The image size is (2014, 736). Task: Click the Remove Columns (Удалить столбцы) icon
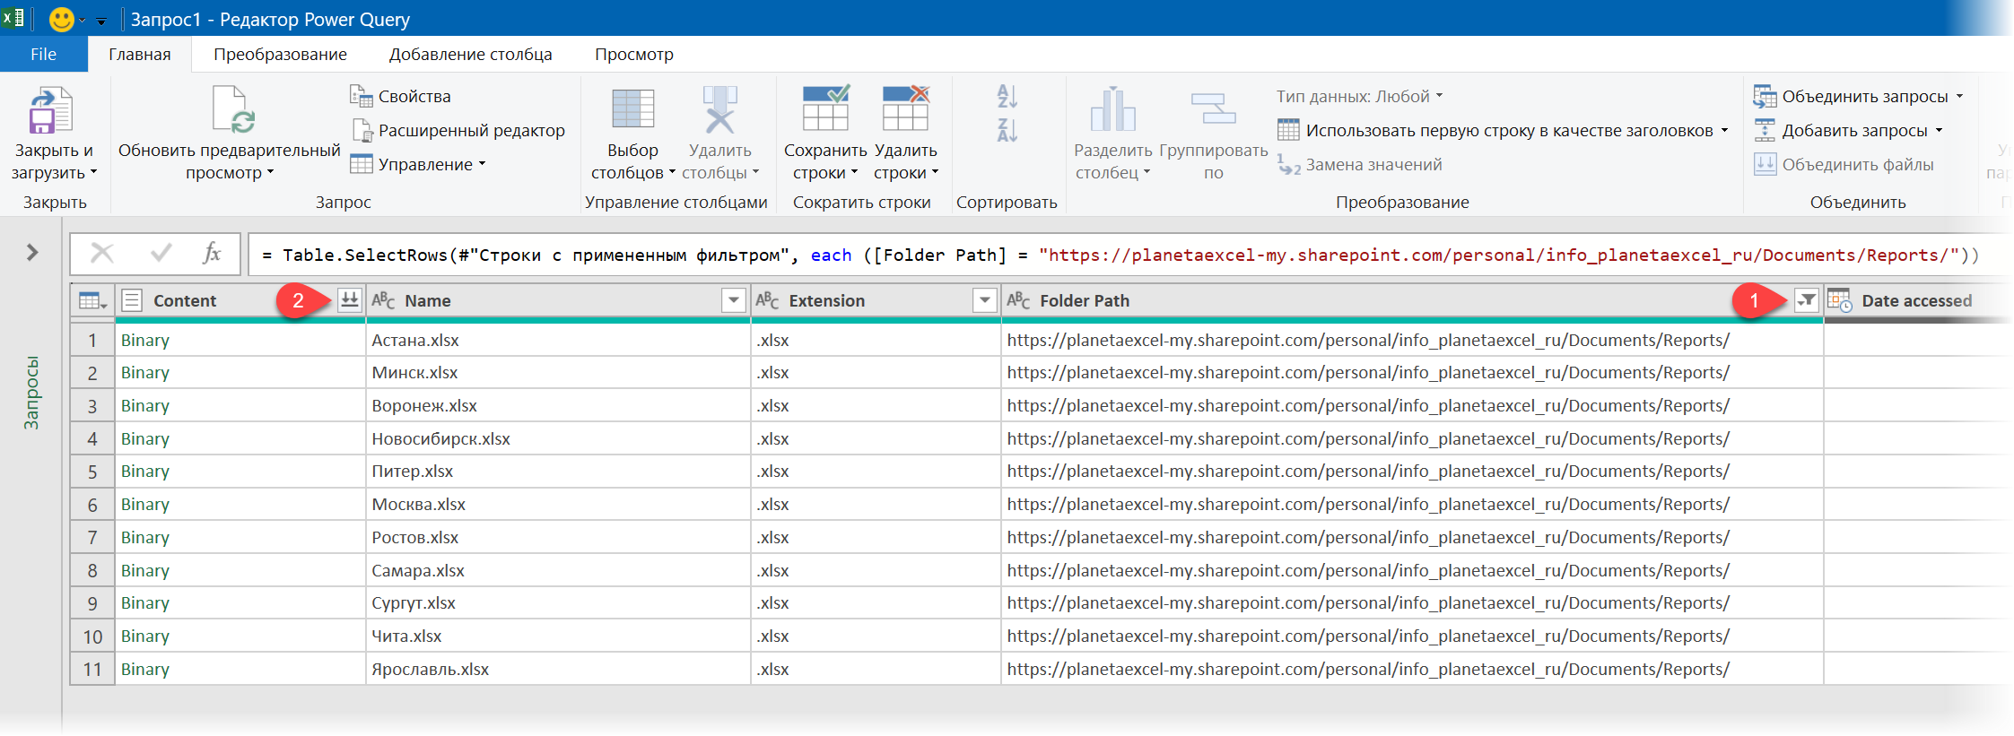719,109
